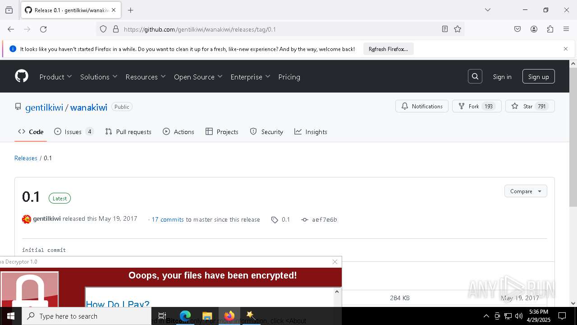Screen dimensions: 577x325
Task: Open the Insights tab
Action: coord(311,132)
